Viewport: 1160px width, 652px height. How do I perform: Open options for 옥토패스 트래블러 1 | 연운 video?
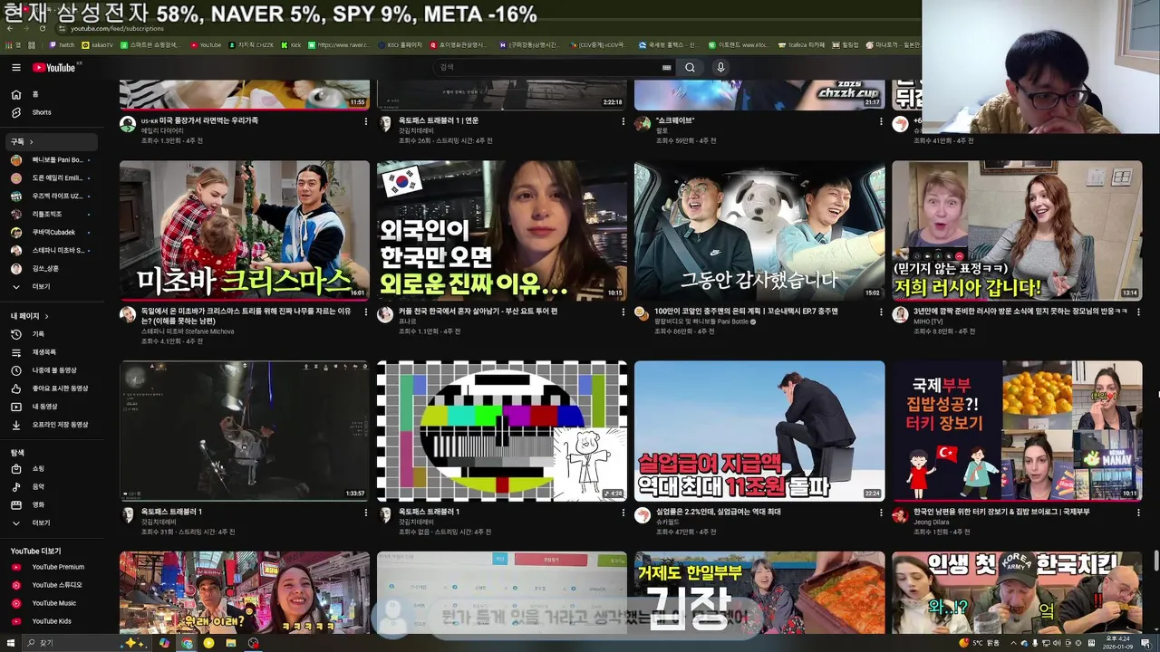(623, 121)
